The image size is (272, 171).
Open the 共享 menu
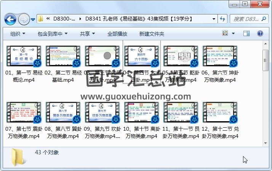[x=87, y=34]
